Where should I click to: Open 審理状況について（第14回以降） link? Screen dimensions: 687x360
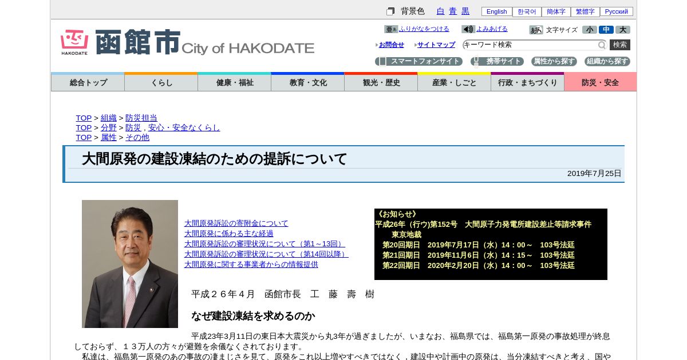pos(266,254)
